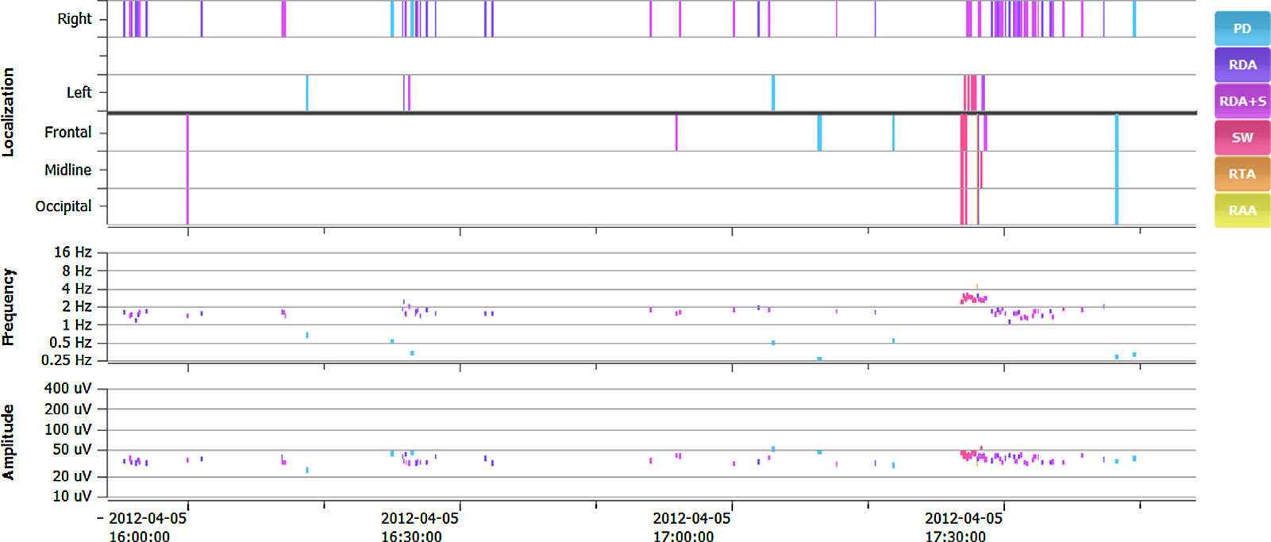The width and height of the screenshot is (1271, 542).
Task: Click the 16 Hz frequency tick label
Action: coord(72,252)
